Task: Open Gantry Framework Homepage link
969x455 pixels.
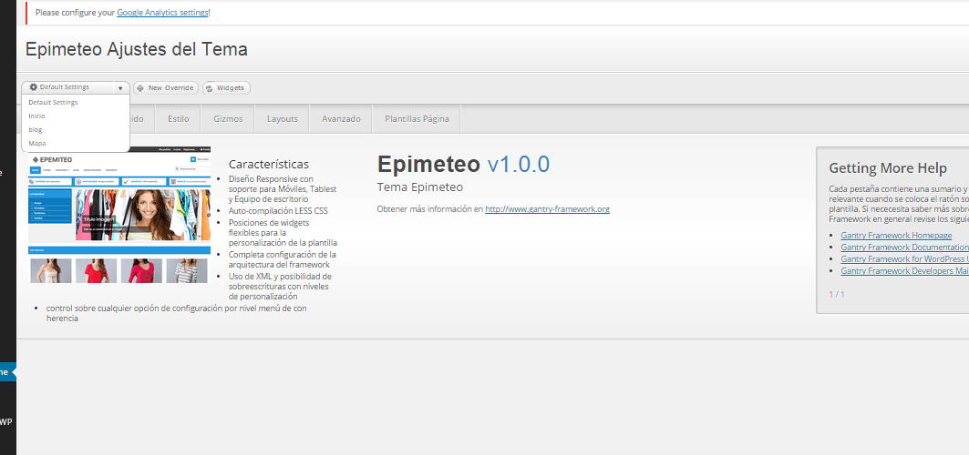Action: tap(896, 236)
